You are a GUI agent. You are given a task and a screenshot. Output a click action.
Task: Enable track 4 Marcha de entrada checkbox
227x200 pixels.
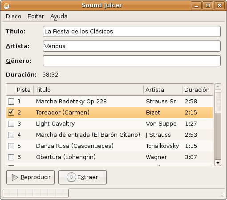click(11, 135)
